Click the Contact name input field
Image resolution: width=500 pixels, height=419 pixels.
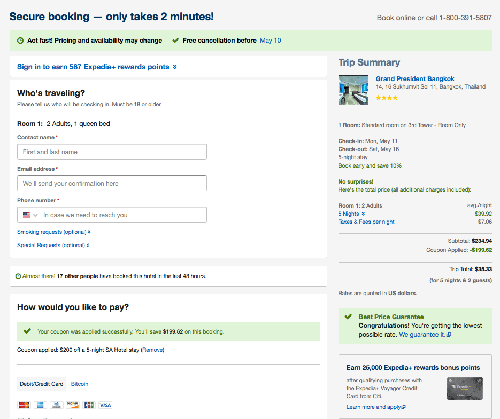coord(112,152)
